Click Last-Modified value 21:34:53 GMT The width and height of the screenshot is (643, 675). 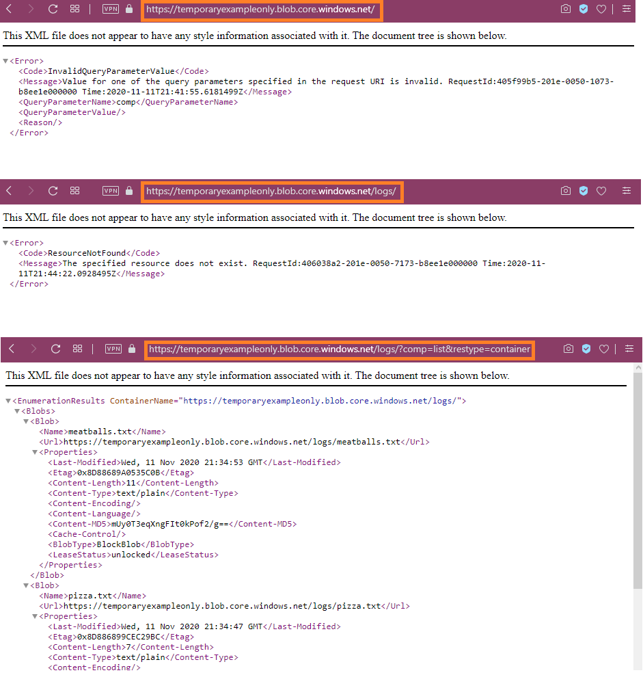(x=192, y=462)
